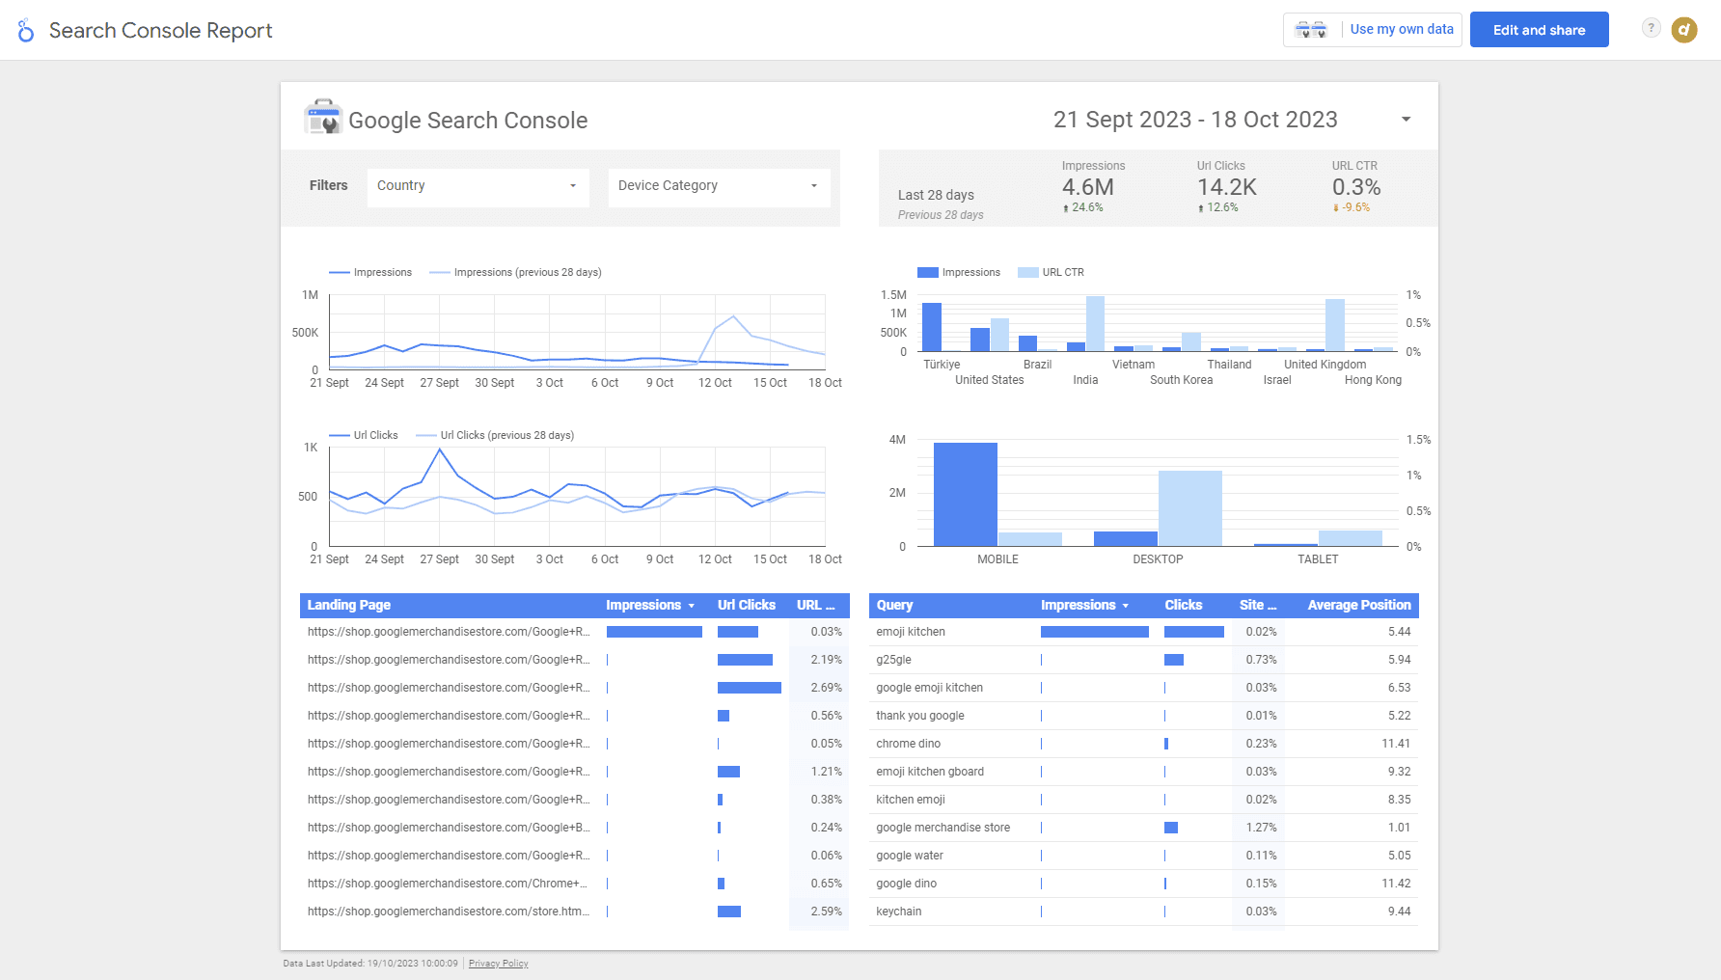Select the 'emoji kitchen' query row
The height and width of the screenshot is (980, 1721).
pos(1143,632)
